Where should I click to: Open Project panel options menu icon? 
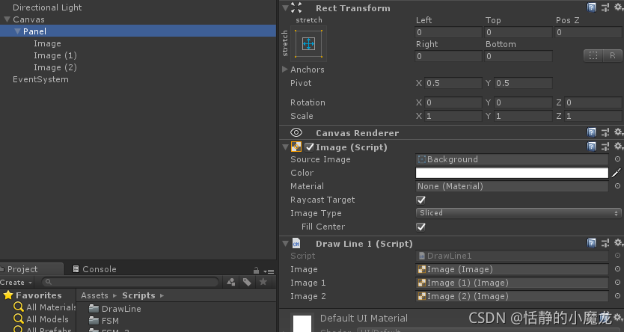(269, 271)
